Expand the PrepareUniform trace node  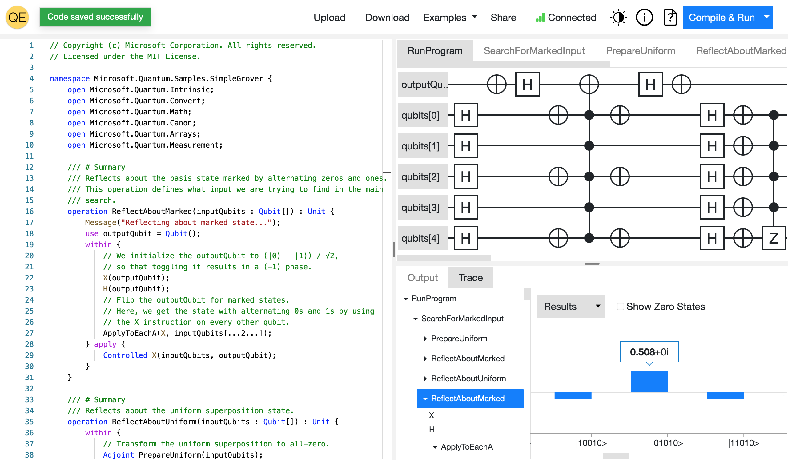[x=425, y=339]
